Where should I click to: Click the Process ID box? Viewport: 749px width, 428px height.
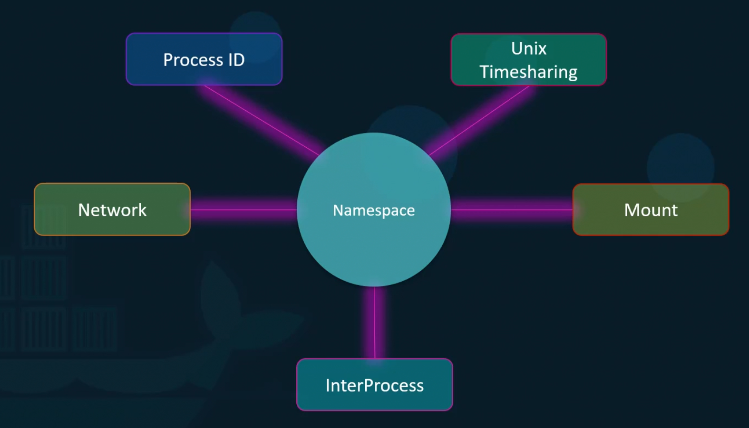point(204,59)
